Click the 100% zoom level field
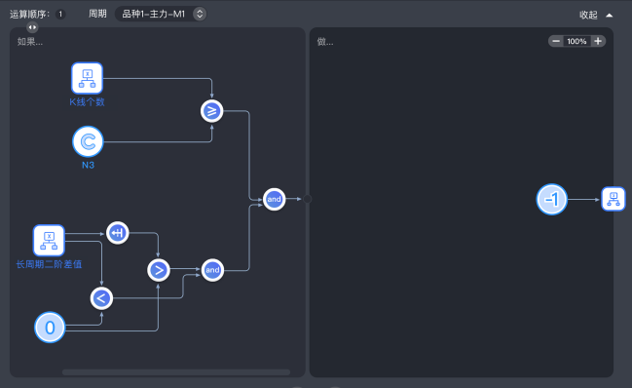The image size is (632, 388). pyautogui.click(x=576, y=41)
